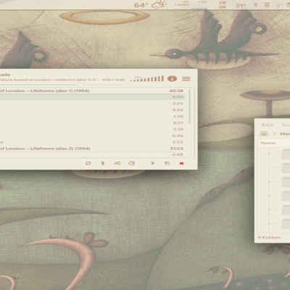The width and height of the screenshot is (290, 290).
Task: Click the 4:05 / 6:00 playback time display
Action: pos(113,80)
